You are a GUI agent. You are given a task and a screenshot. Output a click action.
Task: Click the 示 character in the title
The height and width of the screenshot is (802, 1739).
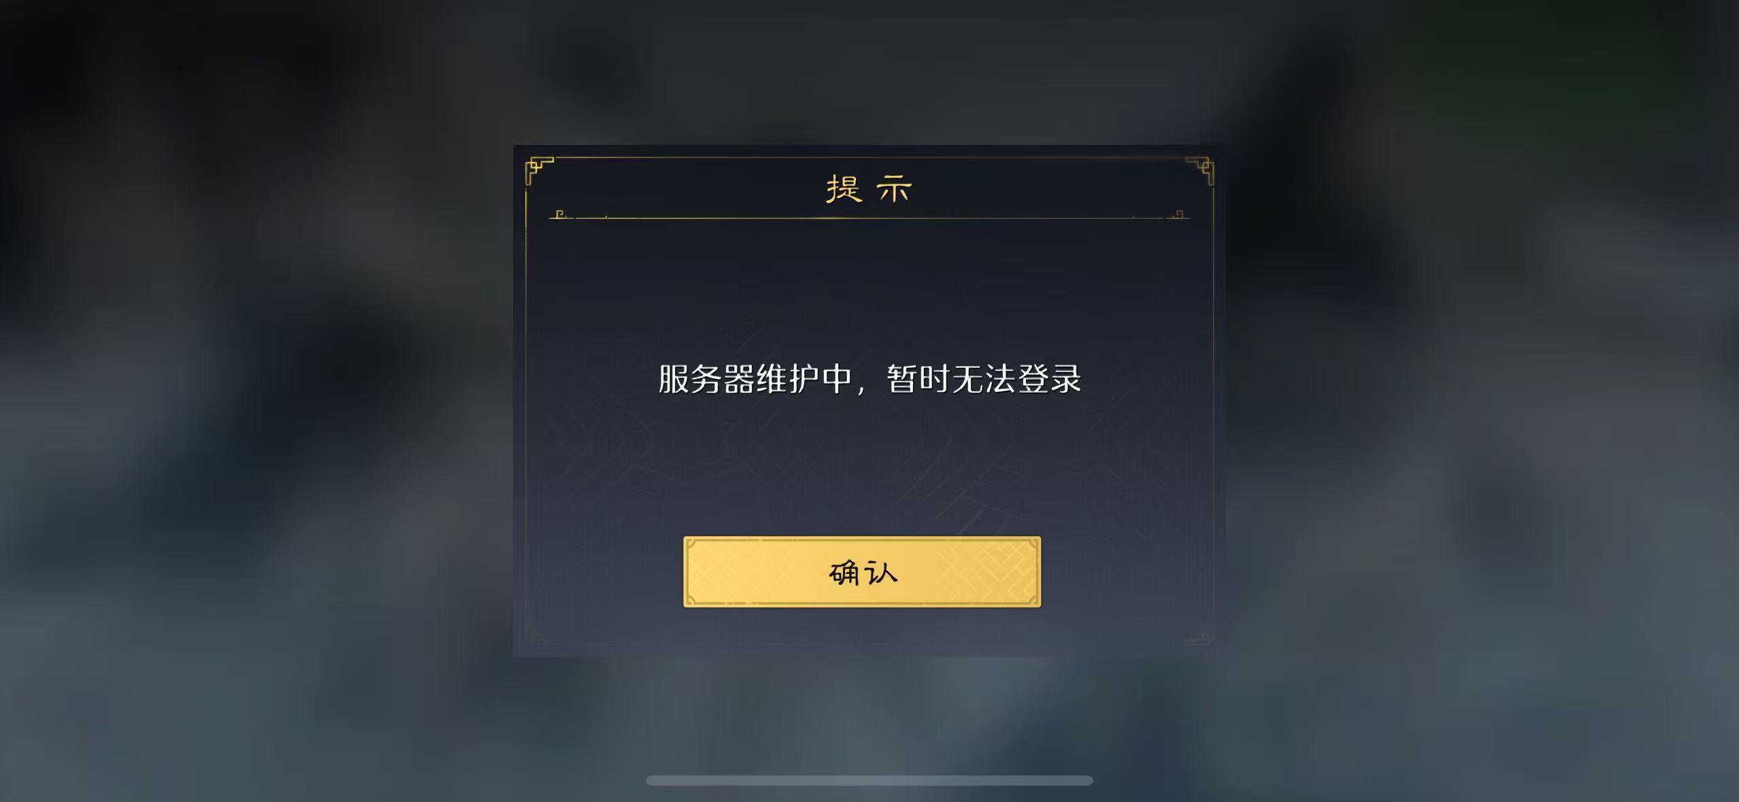[894, 189]
